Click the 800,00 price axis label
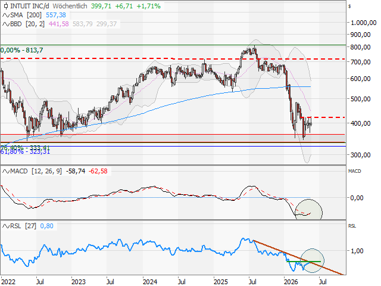This screenshot has height=286, width=381. [360, 47]
